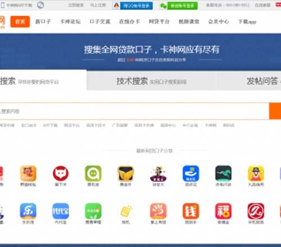
Task: Open the orange palm-hand 掌上有钱 app icon
Action: (158, 211)
